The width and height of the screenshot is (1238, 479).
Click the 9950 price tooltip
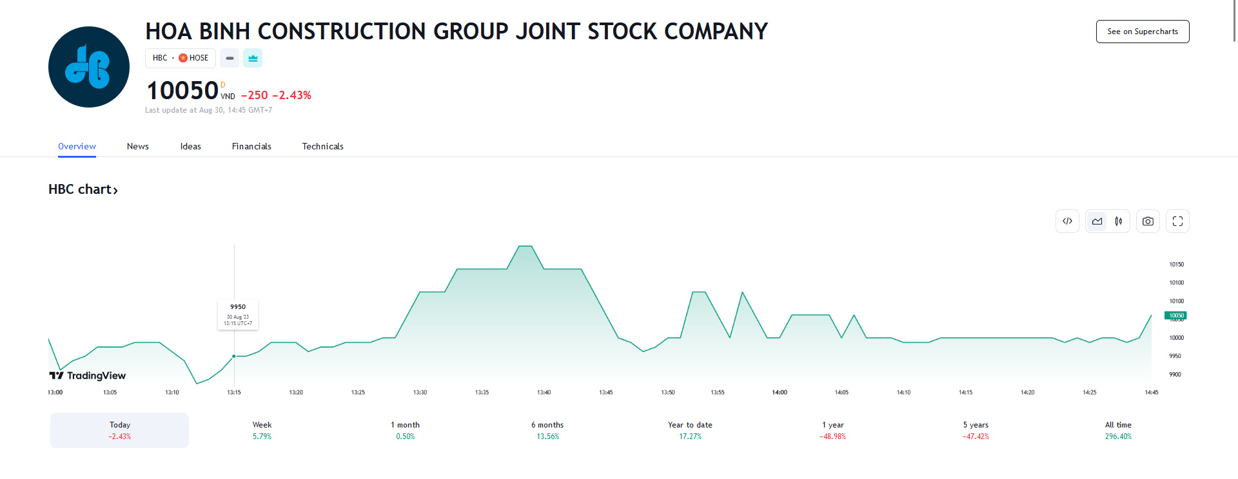(238, 315)
